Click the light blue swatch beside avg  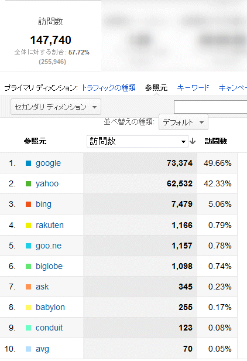click(x=28, y=349)
